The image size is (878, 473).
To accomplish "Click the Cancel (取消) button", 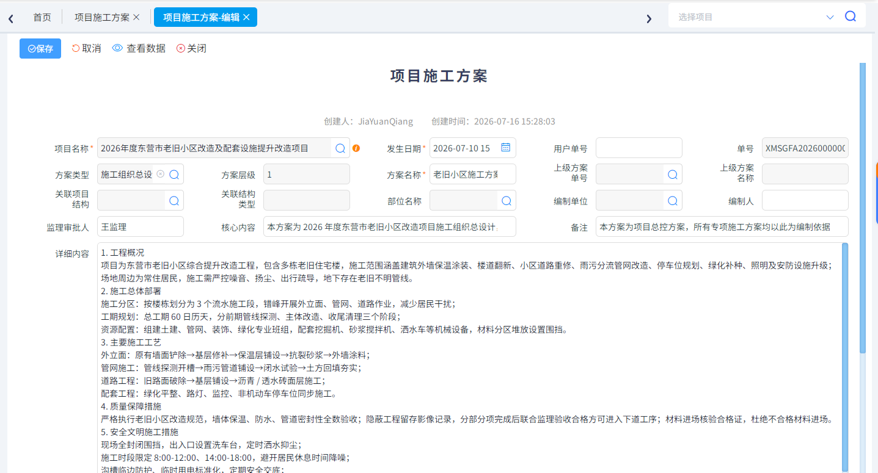I will (x=86, y=48).
